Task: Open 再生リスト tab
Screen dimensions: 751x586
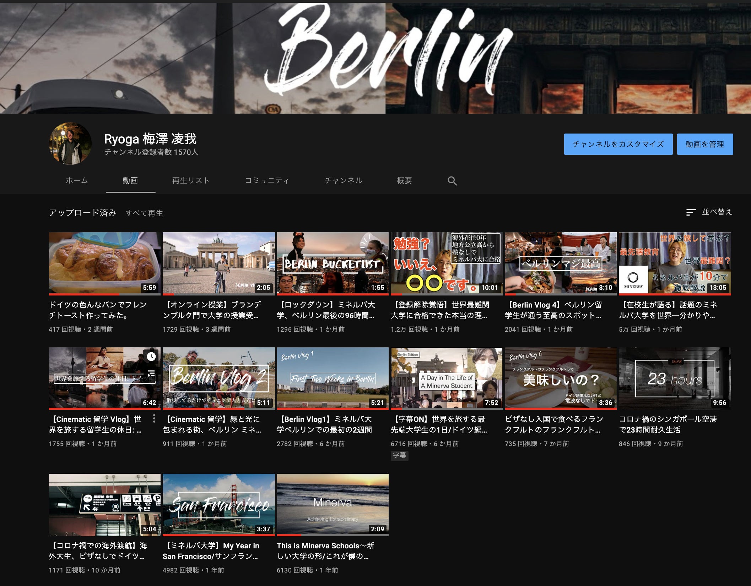Action: [x=191, y=180]
